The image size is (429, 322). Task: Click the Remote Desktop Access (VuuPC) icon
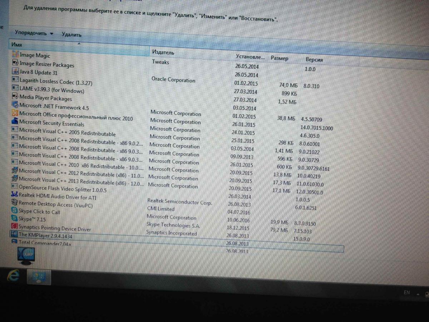tap(15, 203)
